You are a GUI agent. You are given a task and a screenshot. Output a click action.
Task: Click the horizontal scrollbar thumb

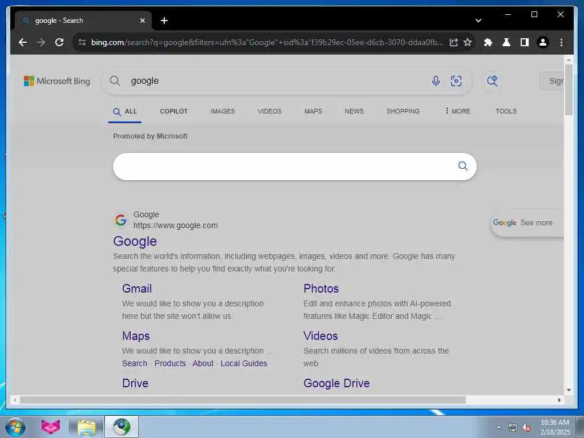[242, 400]
